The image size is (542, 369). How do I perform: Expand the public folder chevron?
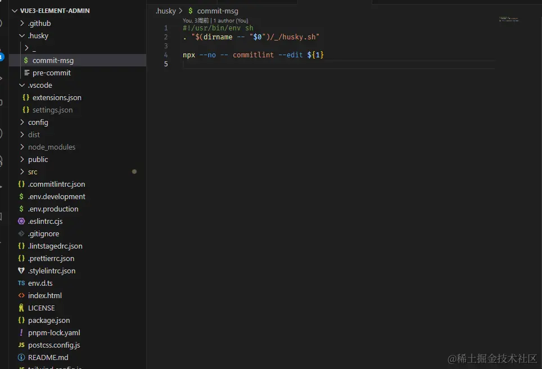tap(22, 159)
